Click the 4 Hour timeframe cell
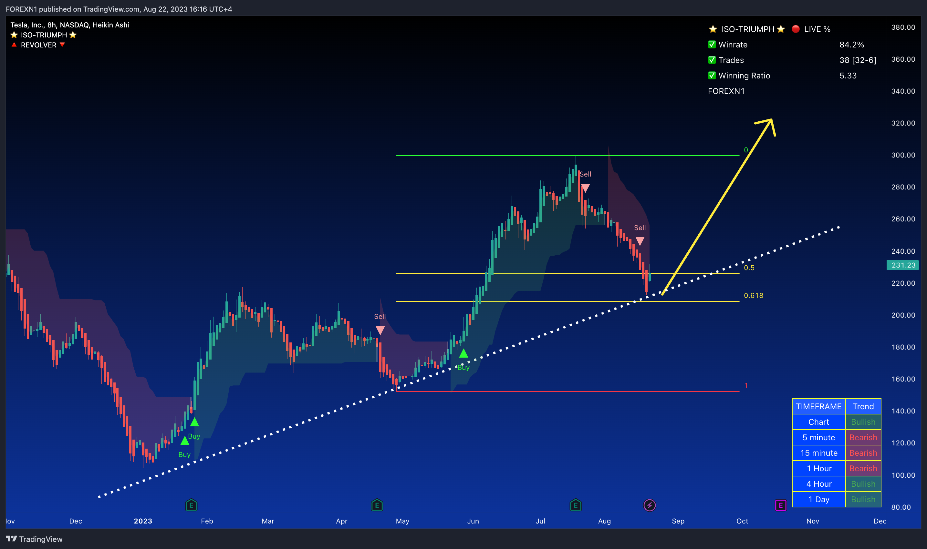This screenshot has height=549, width=927. pos(818,484)
